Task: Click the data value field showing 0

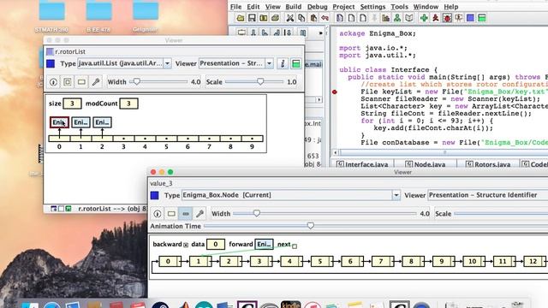Action: pyautogui.click(x=215, y=245)
